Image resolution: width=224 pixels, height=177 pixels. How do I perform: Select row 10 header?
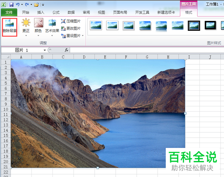(6, 109)
